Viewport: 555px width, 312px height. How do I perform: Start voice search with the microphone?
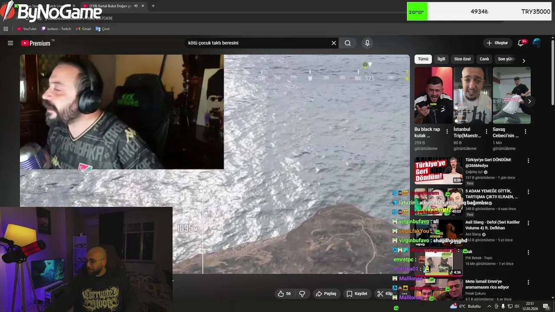click(367, 43)
